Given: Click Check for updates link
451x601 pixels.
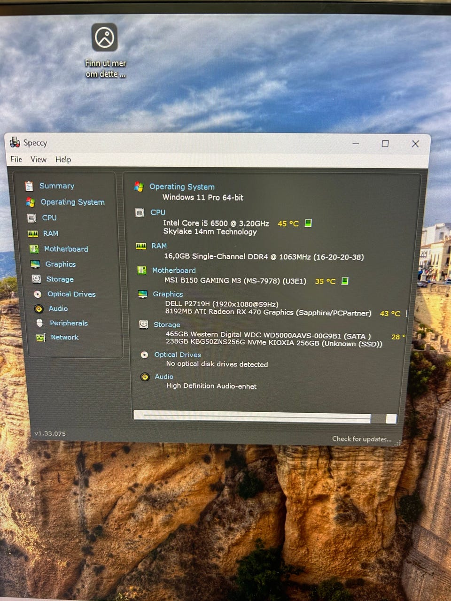Looking at the screenshot, I should (x=362, y=439).
